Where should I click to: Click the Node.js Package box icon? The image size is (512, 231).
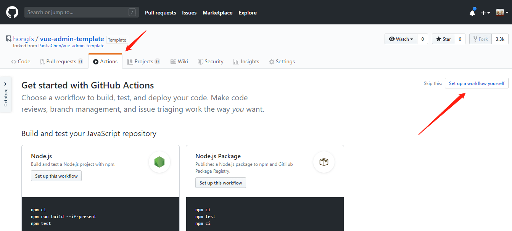[324, 162]
